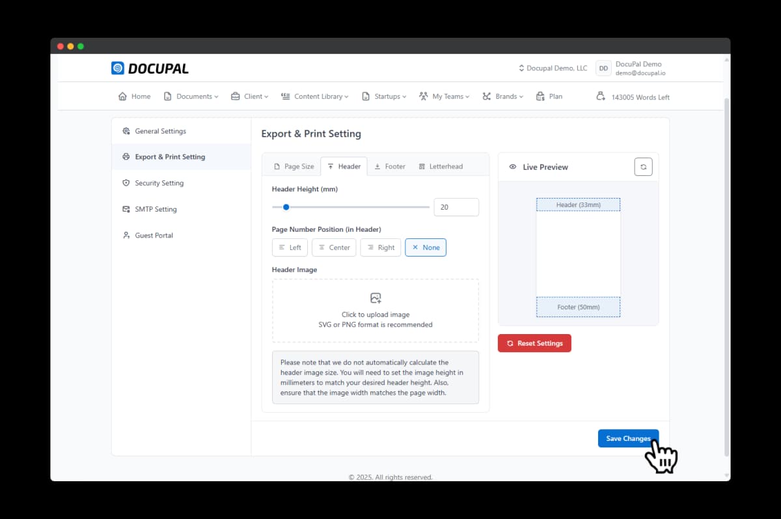781x519 pixels.
Task: Open the Letterhead tab
Action: [x=441, y=167]
